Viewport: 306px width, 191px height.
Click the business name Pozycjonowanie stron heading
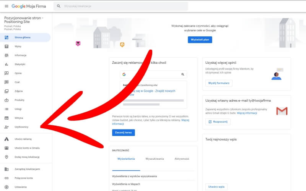[24, 20]
